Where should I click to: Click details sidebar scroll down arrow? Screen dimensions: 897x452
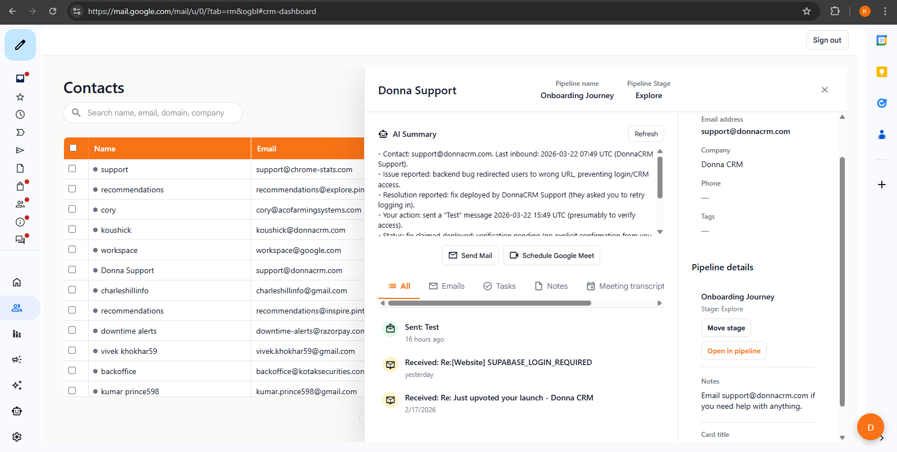(x=842, y=437)
